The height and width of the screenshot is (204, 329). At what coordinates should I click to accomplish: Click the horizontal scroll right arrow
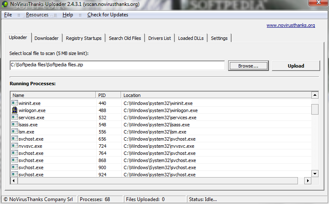coord(308,180)
